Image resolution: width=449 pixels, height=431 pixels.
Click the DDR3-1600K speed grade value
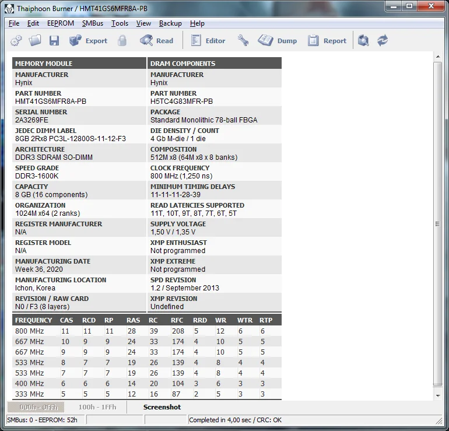tap(37, 176)
